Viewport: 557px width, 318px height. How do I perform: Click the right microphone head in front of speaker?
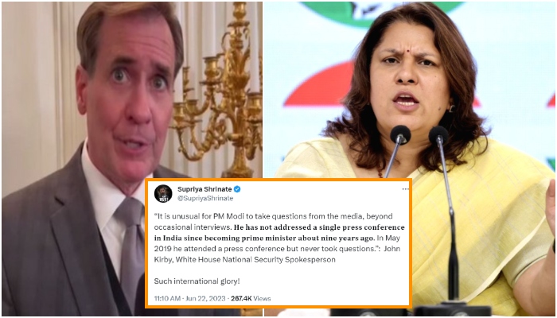click(438, 135)
